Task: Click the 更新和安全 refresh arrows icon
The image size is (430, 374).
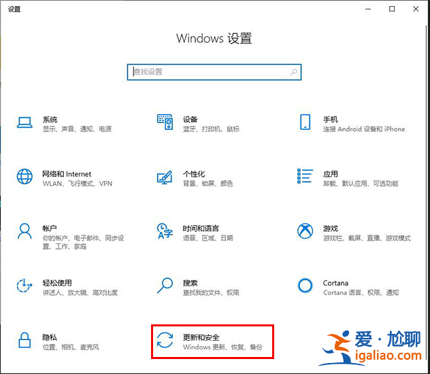Action: pos(165,340)
